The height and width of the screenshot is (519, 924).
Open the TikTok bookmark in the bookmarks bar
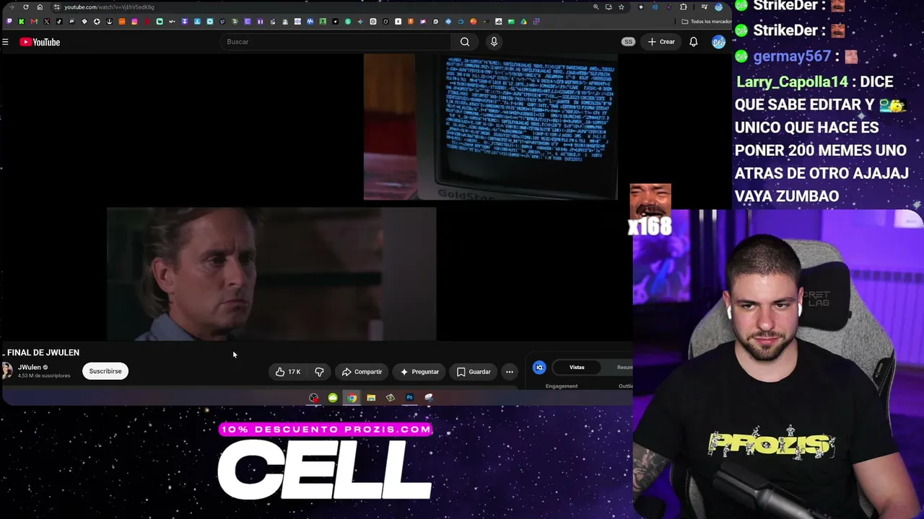[x=59, y=22]
